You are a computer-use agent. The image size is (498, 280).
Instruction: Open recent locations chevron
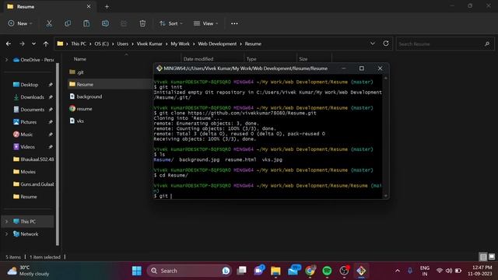pos(33,44)
